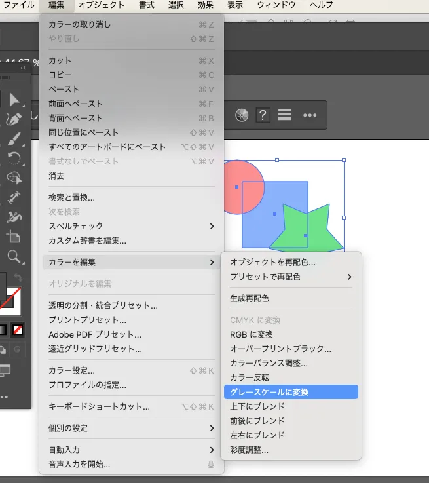Choose 同じ位置にペースト menu item
This screenshot has height=483, width=429.
point(132,132)
